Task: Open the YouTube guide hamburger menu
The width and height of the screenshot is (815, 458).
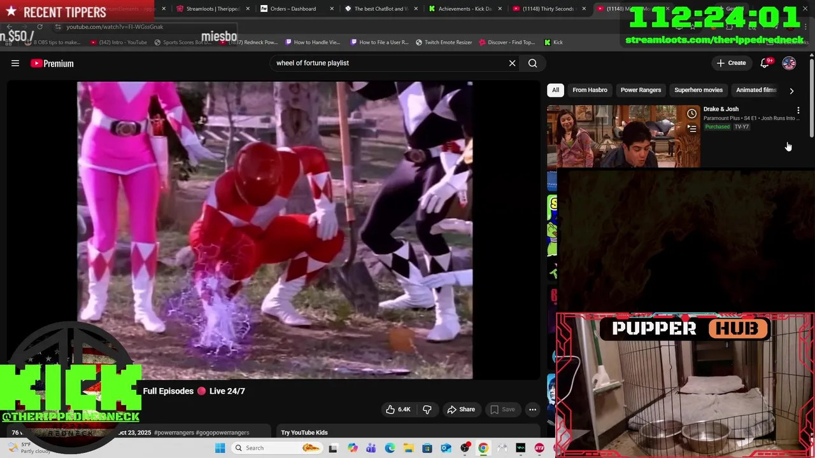Action: 15,63
